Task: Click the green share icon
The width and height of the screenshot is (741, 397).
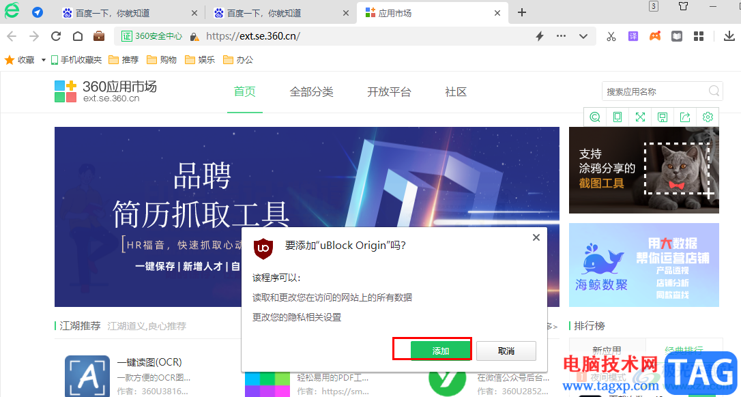Action: pyautogui.click(x=685, y=117)
